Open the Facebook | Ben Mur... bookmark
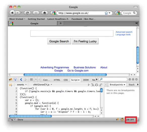Screen dimensions: 147x132 pyautogui.click(x=83, y=19)
